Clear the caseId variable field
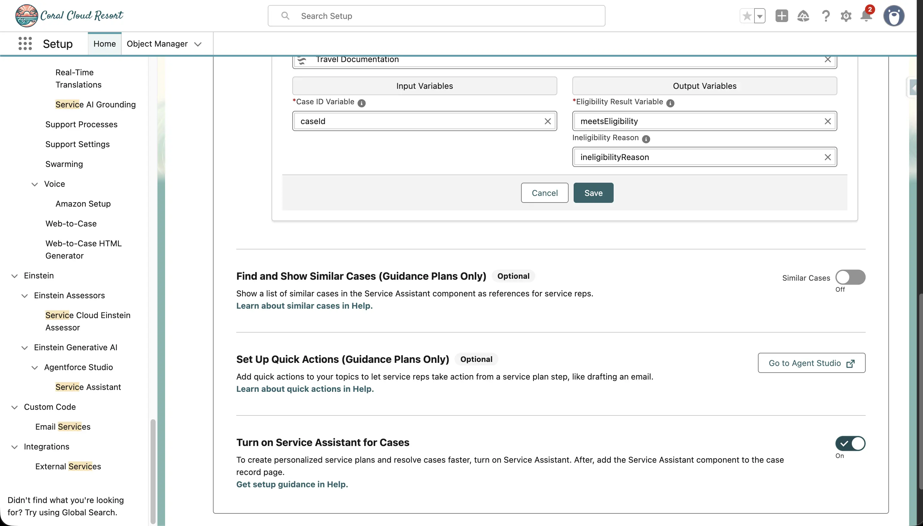The width and height of the screenshot is (923, 526). coord(547,121)
